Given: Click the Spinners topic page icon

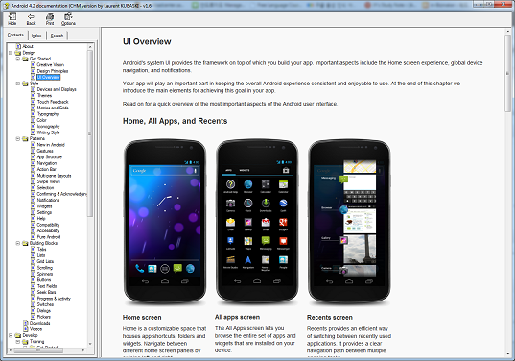Looking at the screenshot, I should (33, 274).
